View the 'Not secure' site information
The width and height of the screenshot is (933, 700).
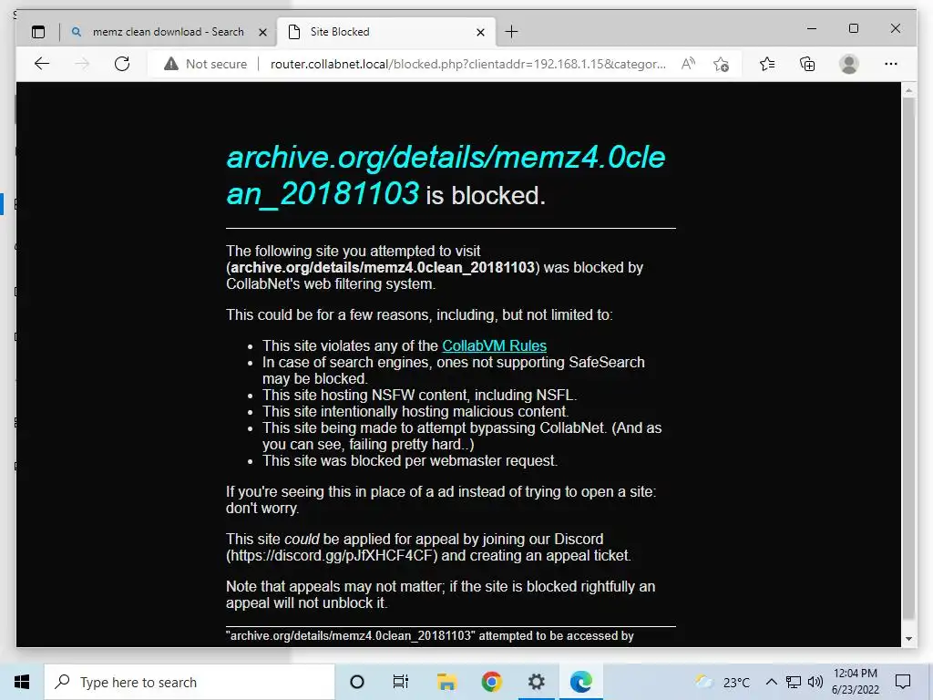coord(205,64)
